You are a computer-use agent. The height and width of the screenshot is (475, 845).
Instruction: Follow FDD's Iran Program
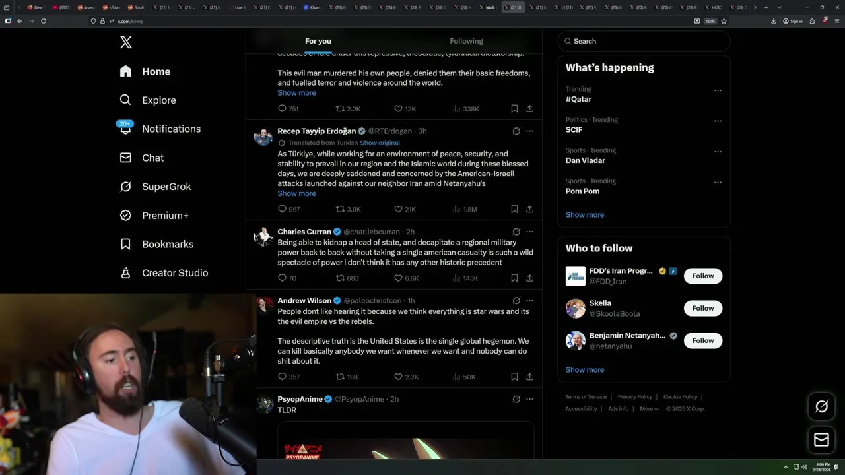703,276
